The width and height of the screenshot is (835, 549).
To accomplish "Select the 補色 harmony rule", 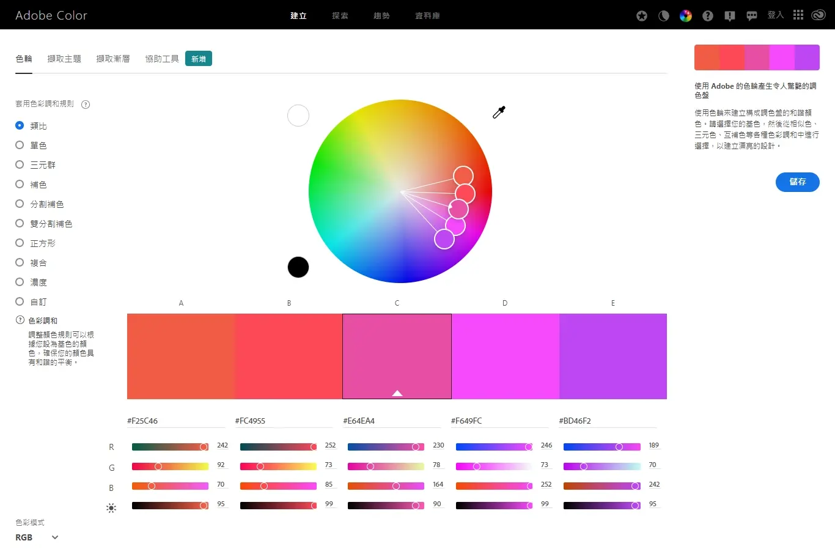I will (19, 184).
